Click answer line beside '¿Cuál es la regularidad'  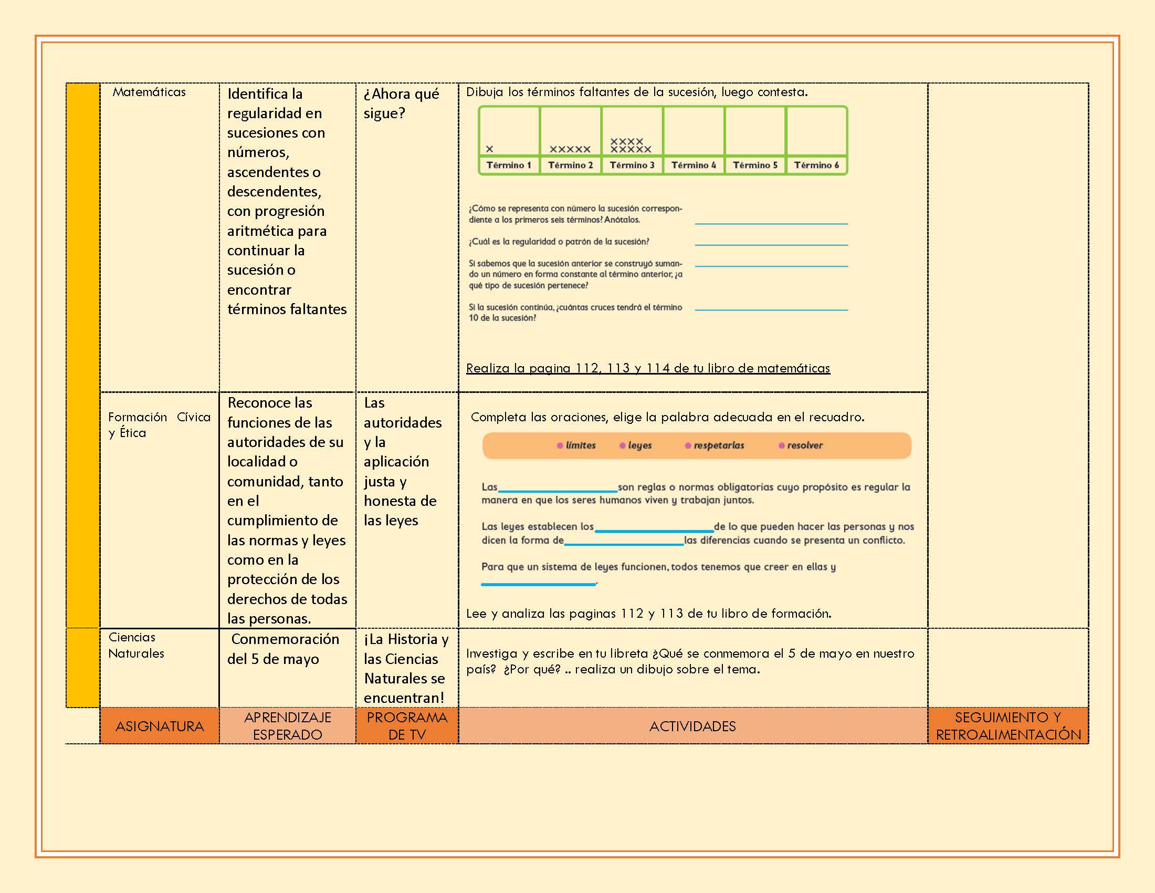pyautogui.click(x=771, y=244)
